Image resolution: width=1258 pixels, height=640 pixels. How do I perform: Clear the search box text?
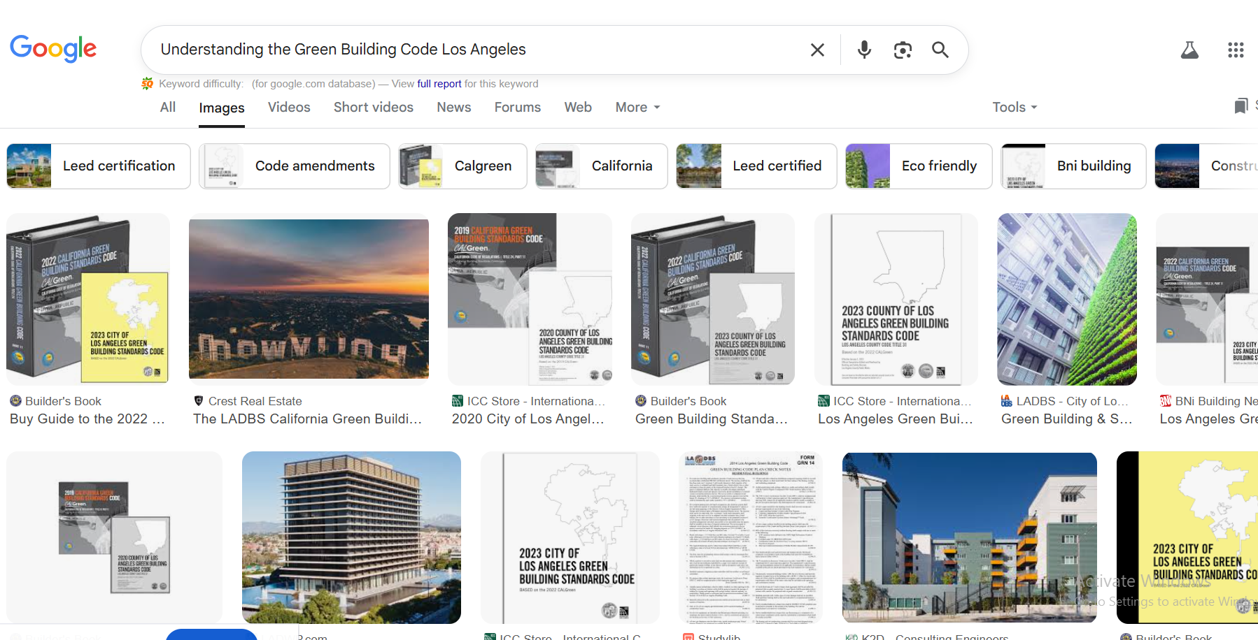click(817, 50)
